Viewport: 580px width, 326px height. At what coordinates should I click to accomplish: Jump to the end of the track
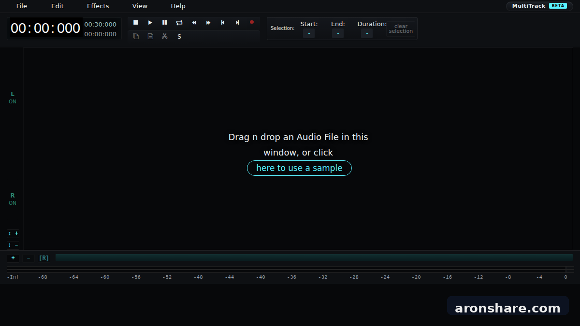pos(237,23)
